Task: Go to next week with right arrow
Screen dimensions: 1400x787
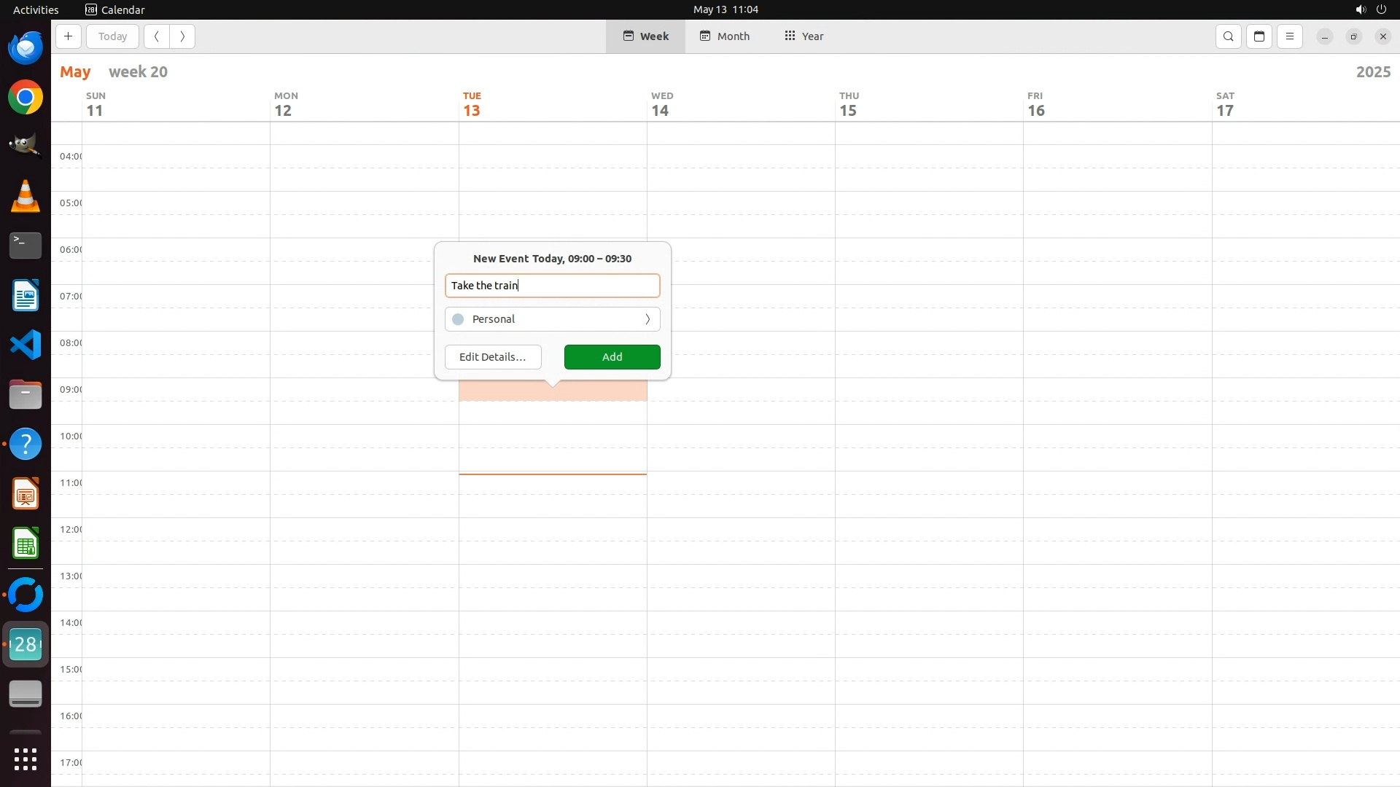Action: click(x=182, y=36)
